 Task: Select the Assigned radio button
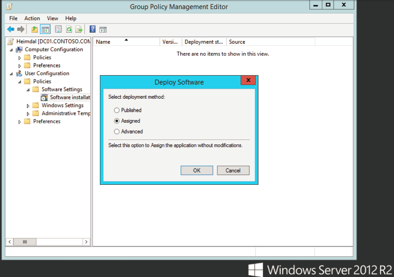pos(116,121)
